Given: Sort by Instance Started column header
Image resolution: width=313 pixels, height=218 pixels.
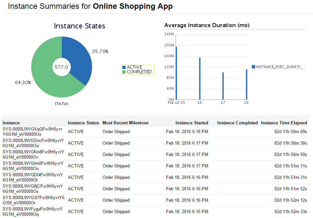Looking at the screenshot, I should pos(192,123).
